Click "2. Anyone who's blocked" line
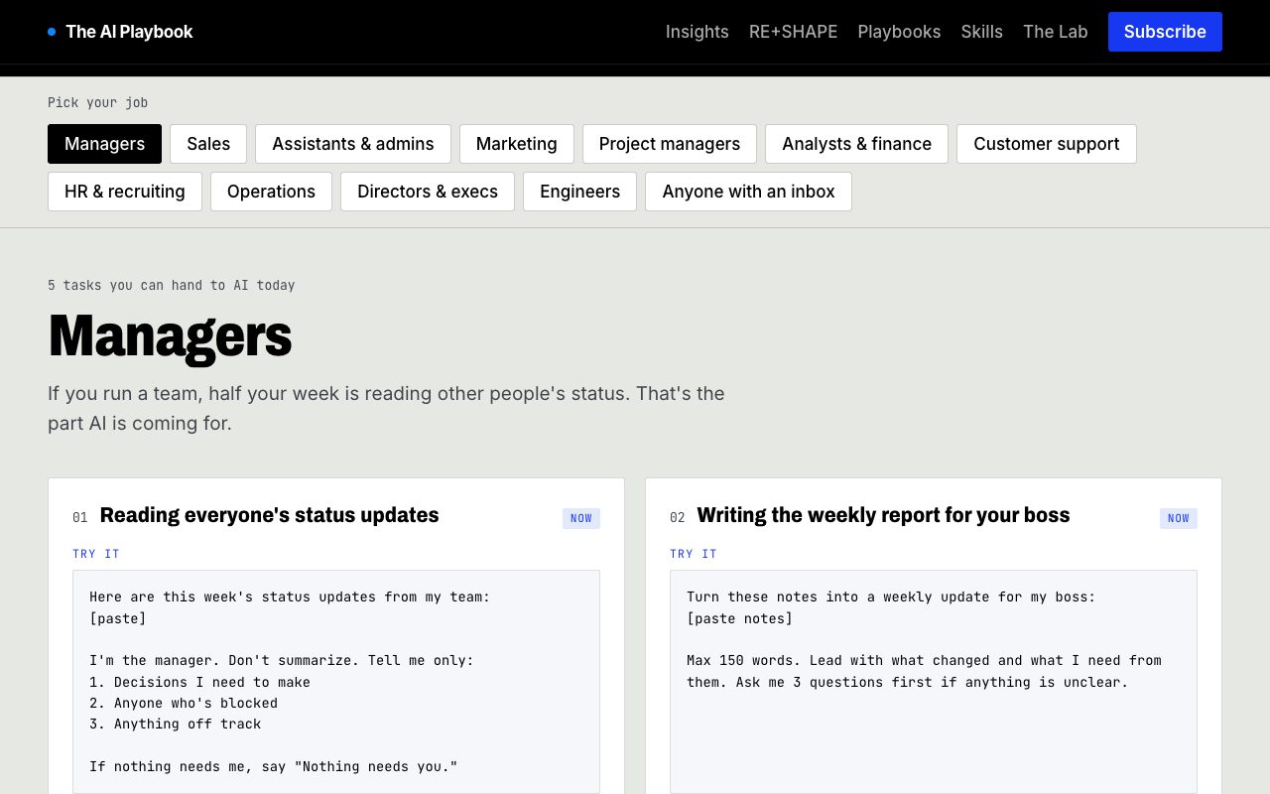 click(184, 703)
